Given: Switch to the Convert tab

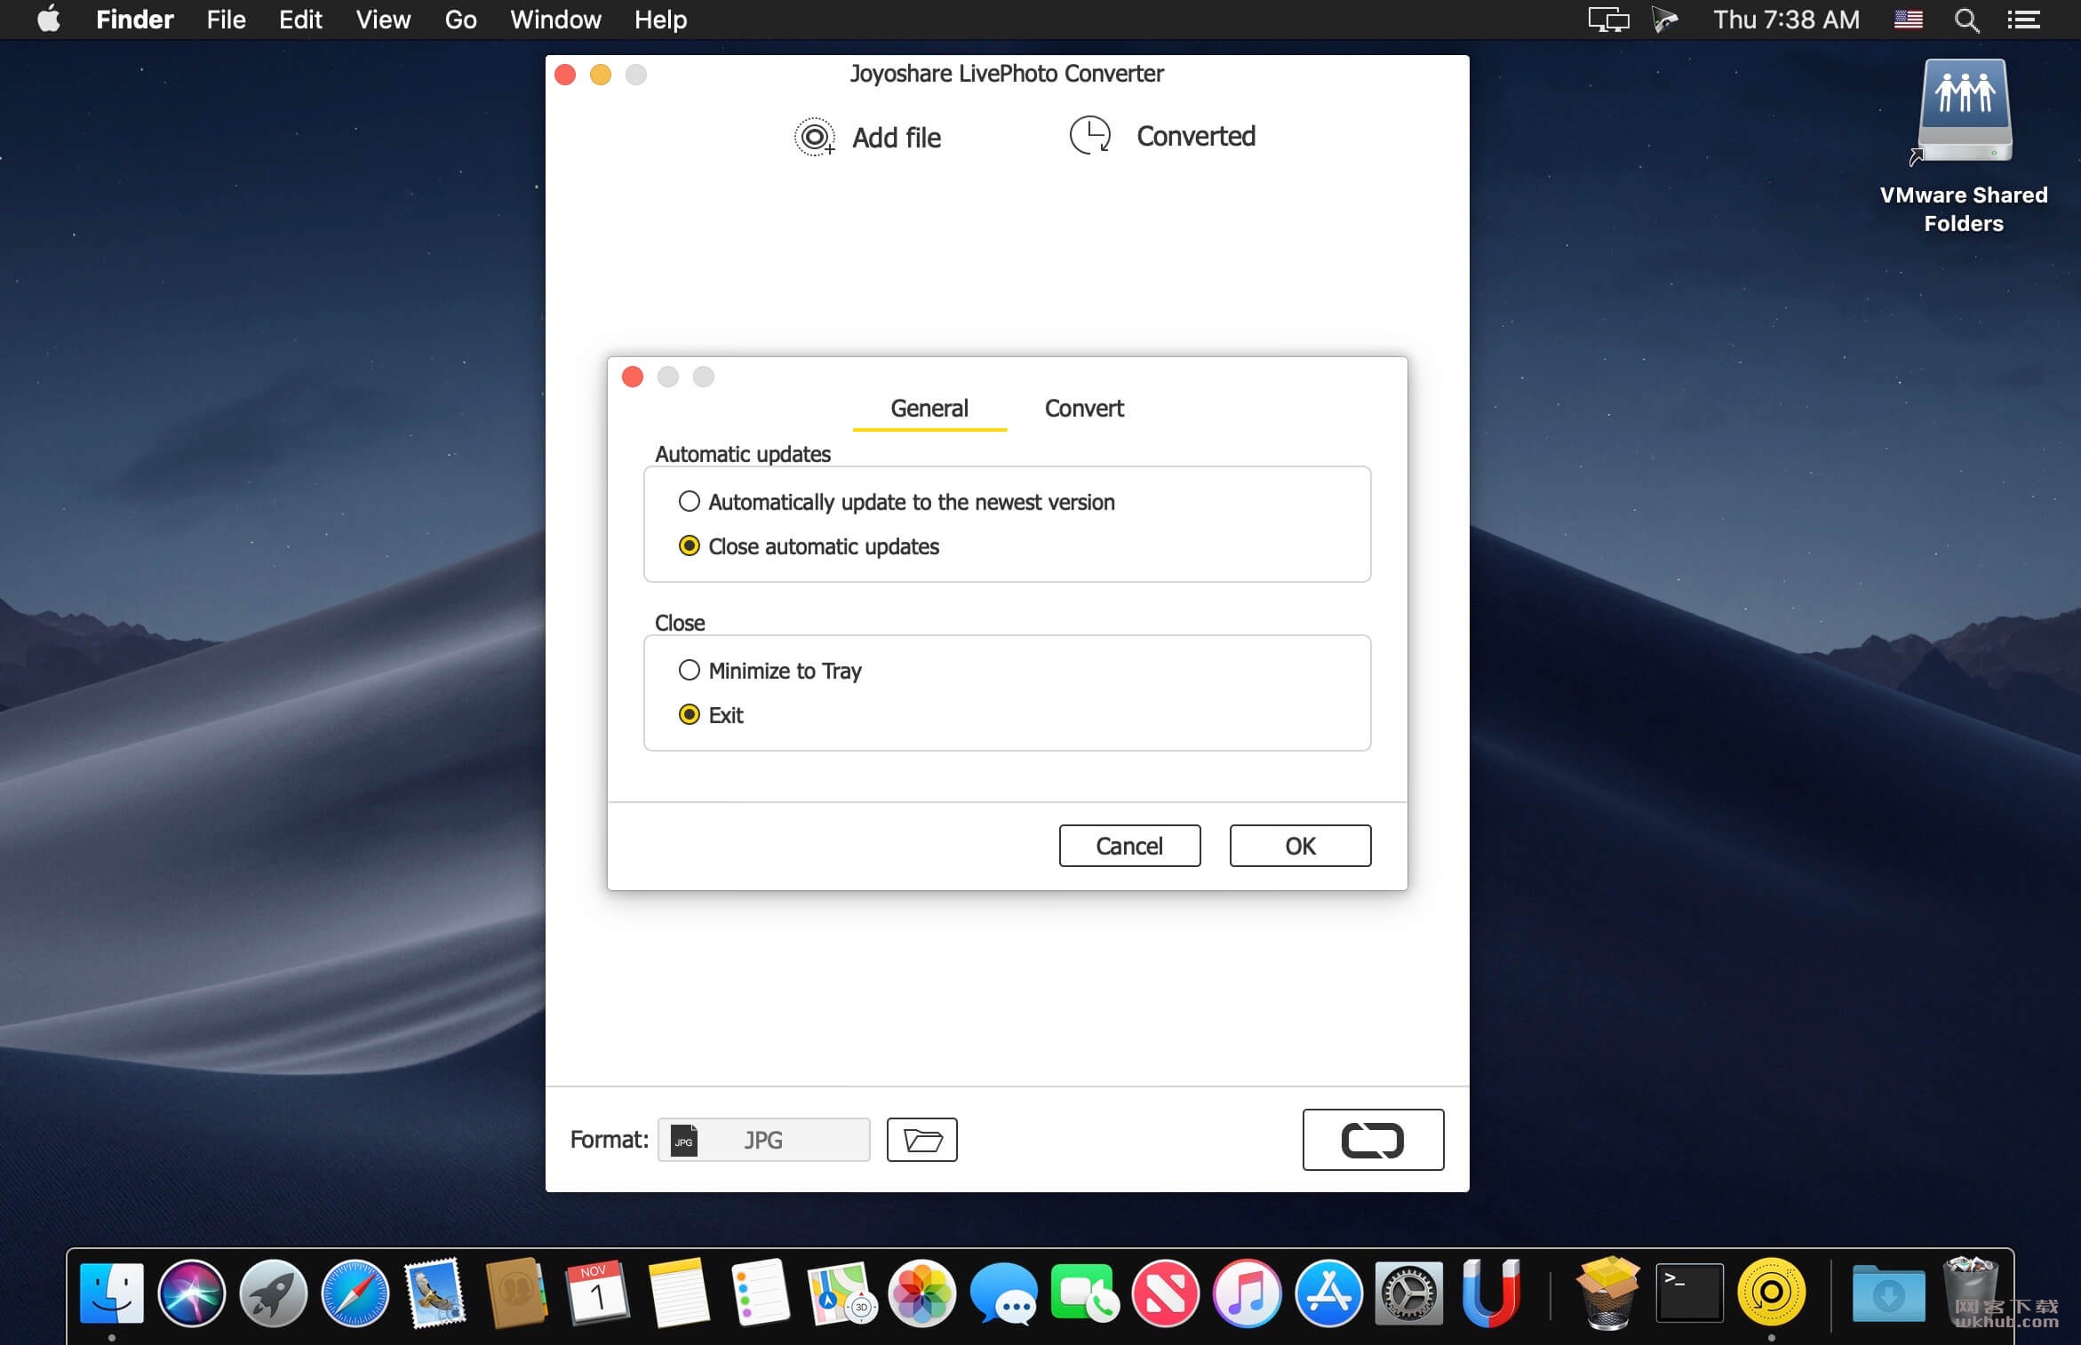Looking at the screenshot, I should (1084, 409).
